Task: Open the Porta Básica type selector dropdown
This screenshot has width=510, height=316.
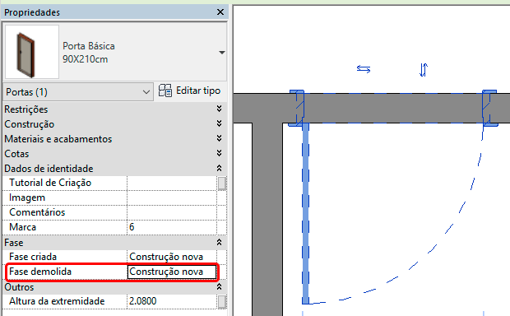Action: tap(222, 53)
